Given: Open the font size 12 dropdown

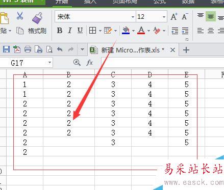Looking at the screenshot, I should [164, 17].
